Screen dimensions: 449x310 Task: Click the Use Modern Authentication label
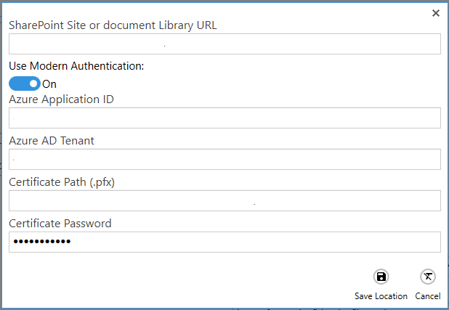click(76, 66)
